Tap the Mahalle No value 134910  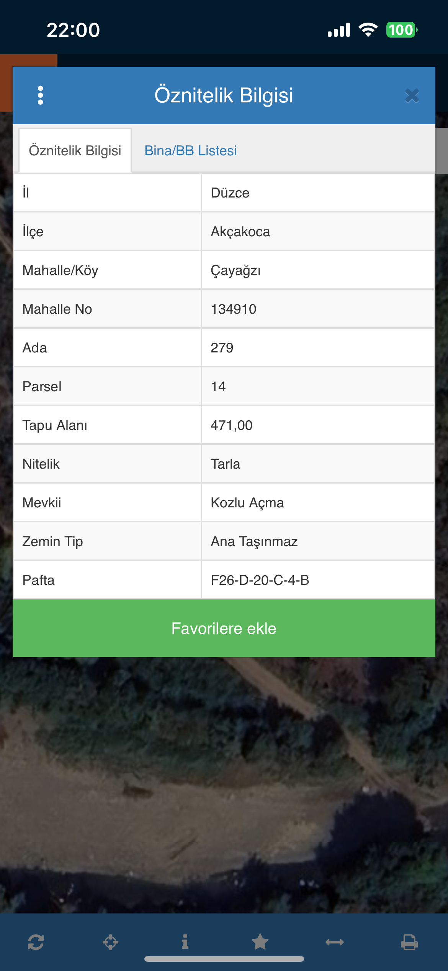point(234,309)
